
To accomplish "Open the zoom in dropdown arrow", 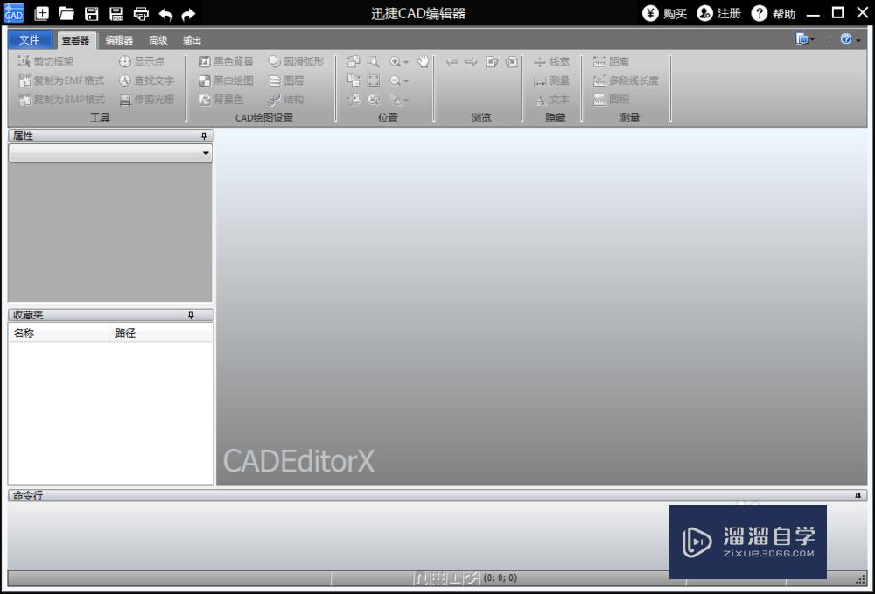I will pos(406,62).
